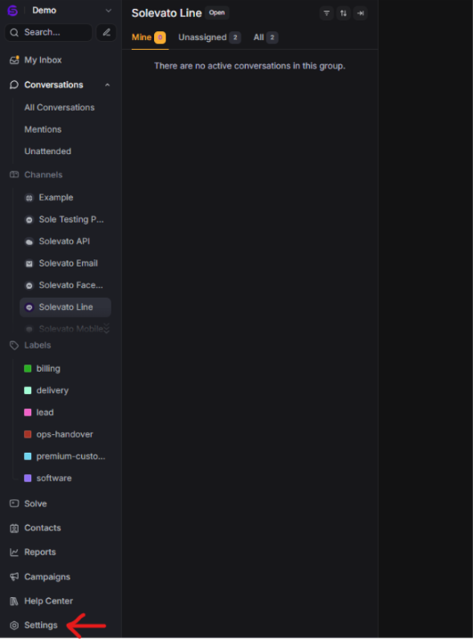The width and height of the screenshot is (473, 639).
Task: Switch to the All tab
Action: (x=265, y=37)
